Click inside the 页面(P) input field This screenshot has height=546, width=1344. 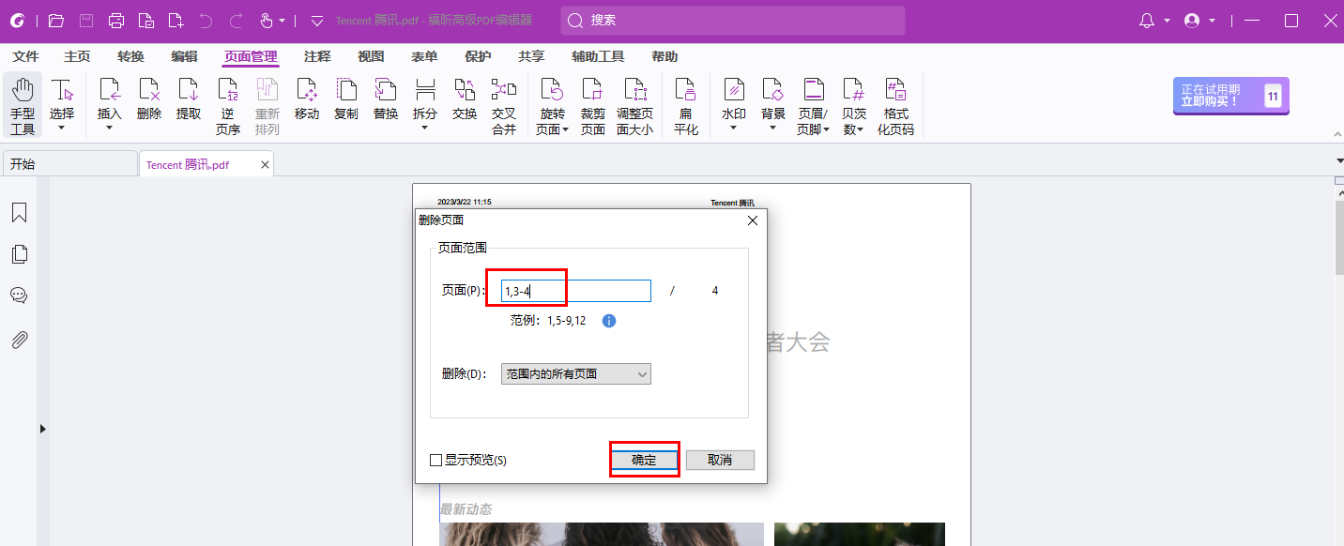tap(573, 290)
